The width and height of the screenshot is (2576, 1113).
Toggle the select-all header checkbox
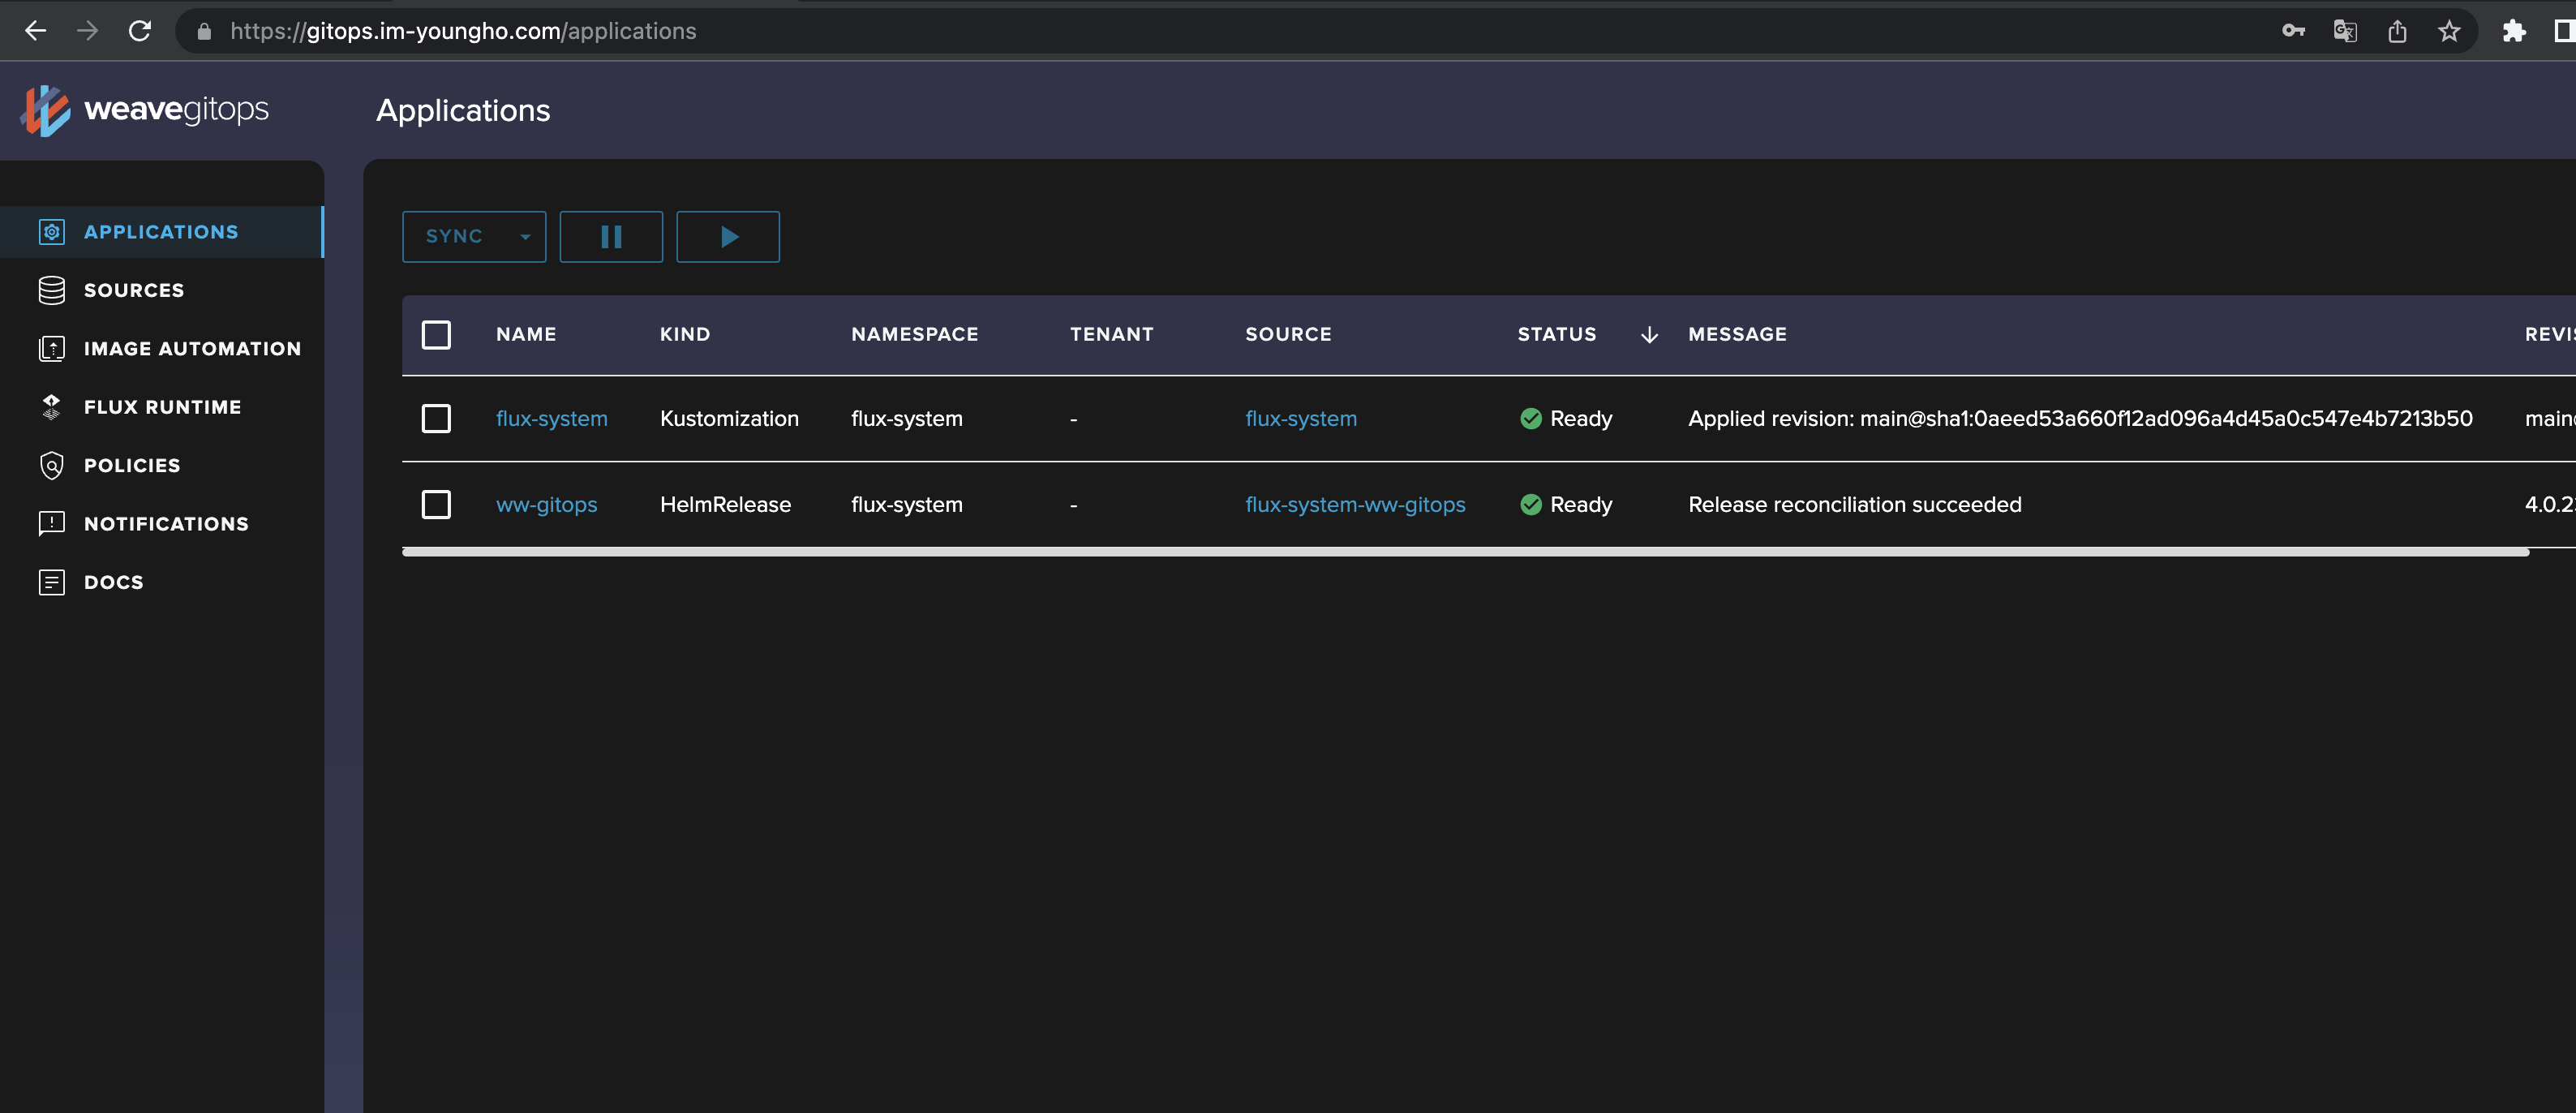click(x=436, y=334)
